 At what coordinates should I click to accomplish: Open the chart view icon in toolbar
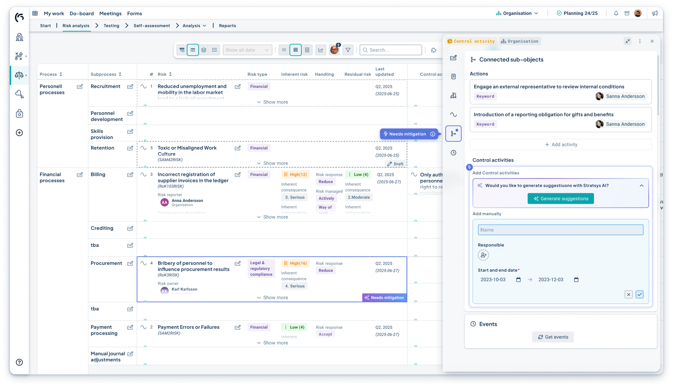pos(321,50)
